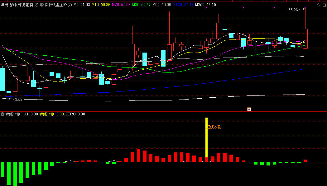The height and width of the screenshot is (186, 327).
Task: Click the M5: 51.03 moving average label
Action: click(x=82, y=5)
